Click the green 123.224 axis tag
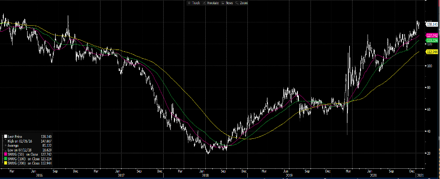Image resolution: width=440 pixels, height=179 pixels. click(x=433, y=41)
